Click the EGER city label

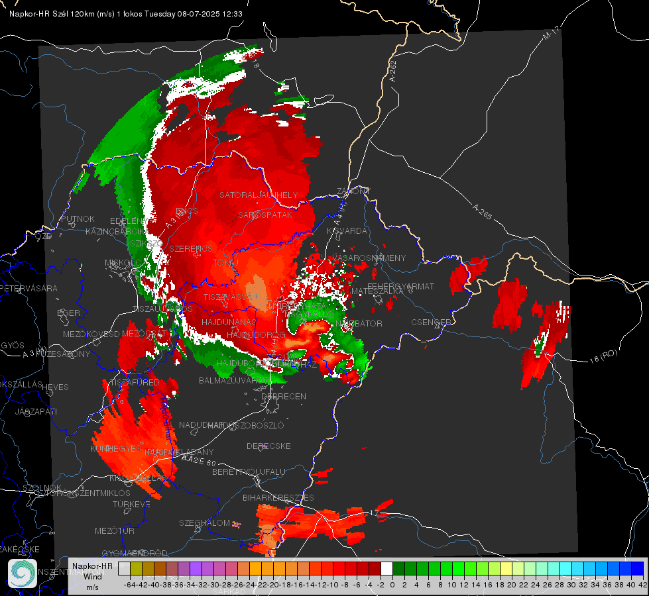[x=68, y=313]
